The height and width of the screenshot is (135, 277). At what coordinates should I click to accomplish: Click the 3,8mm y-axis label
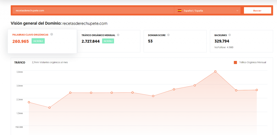20,72
